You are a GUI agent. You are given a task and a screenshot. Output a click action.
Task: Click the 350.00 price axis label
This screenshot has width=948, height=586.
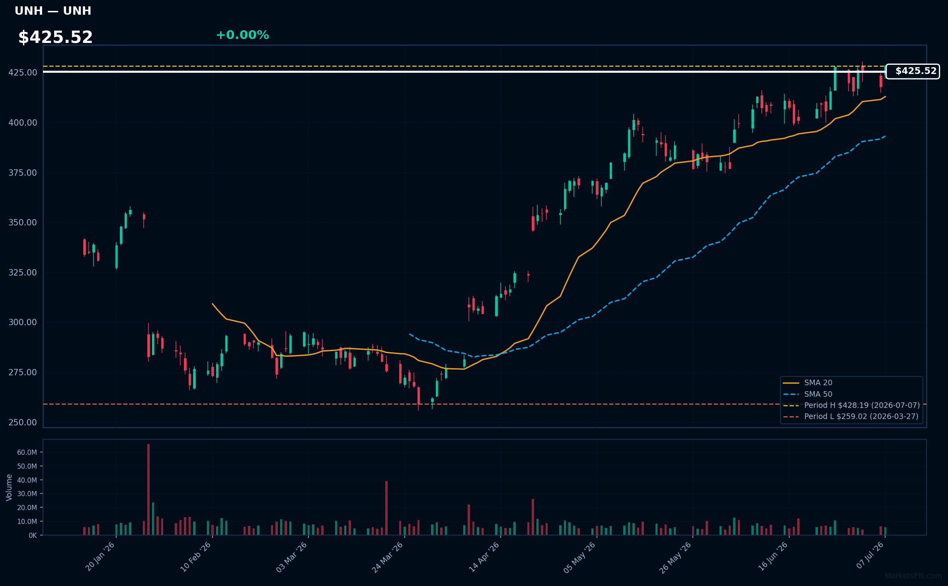[x=23, y=222]
